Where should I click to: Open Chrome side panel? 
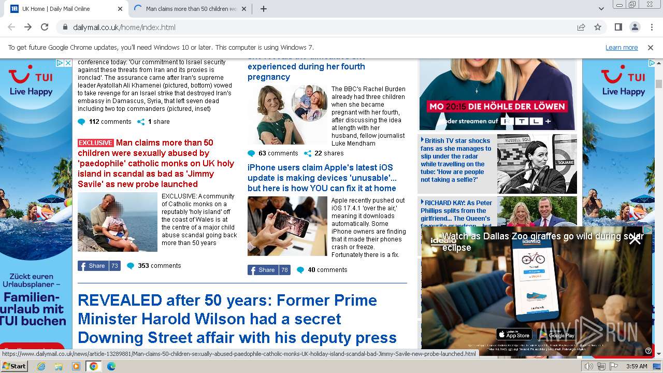pos(618,27)
